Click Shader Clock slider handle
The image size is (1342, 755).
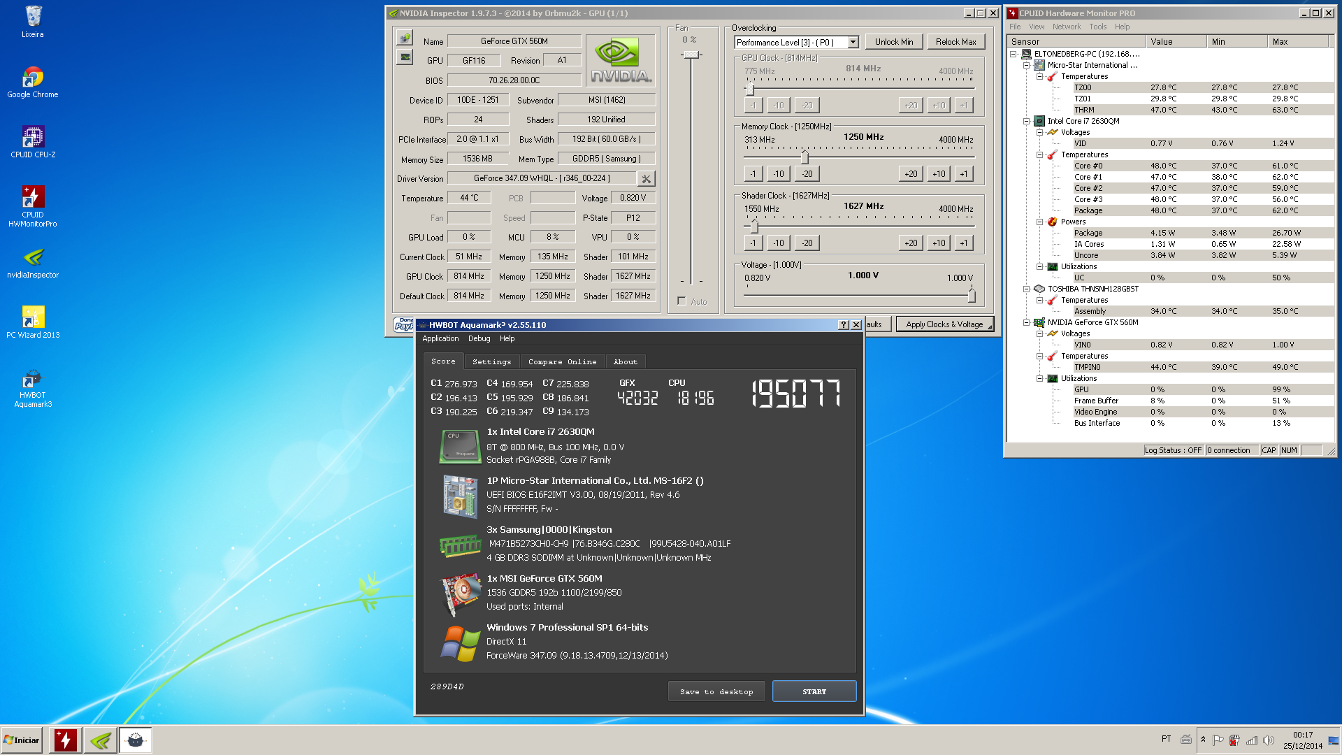tap(754, 226)
